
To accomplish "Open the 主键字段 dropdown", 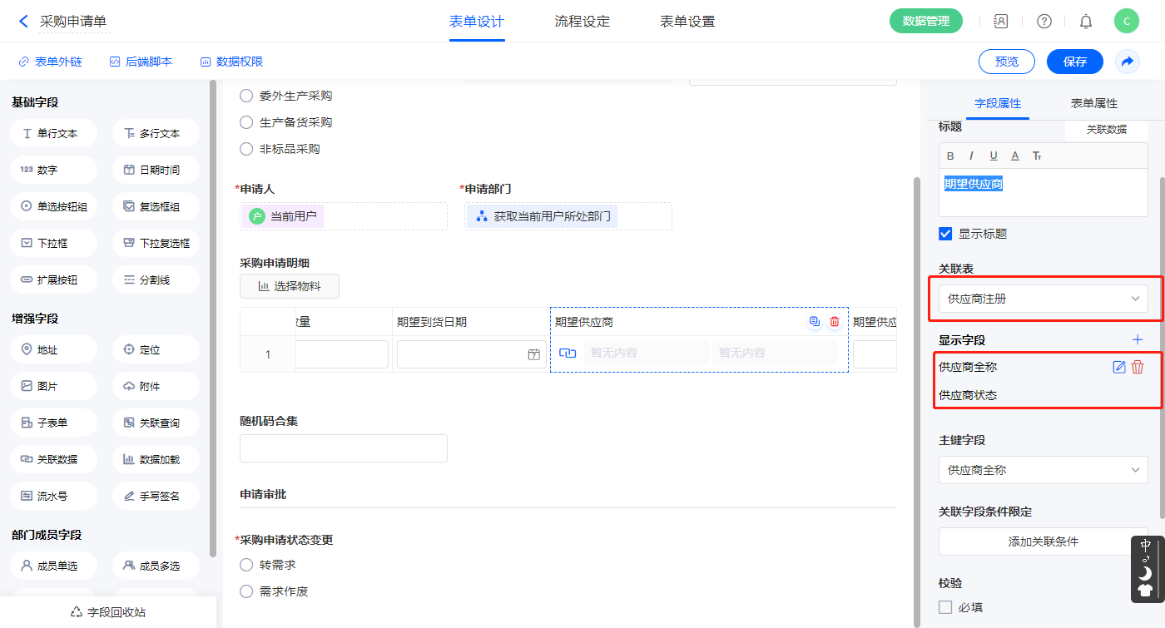I will 1043,470.
